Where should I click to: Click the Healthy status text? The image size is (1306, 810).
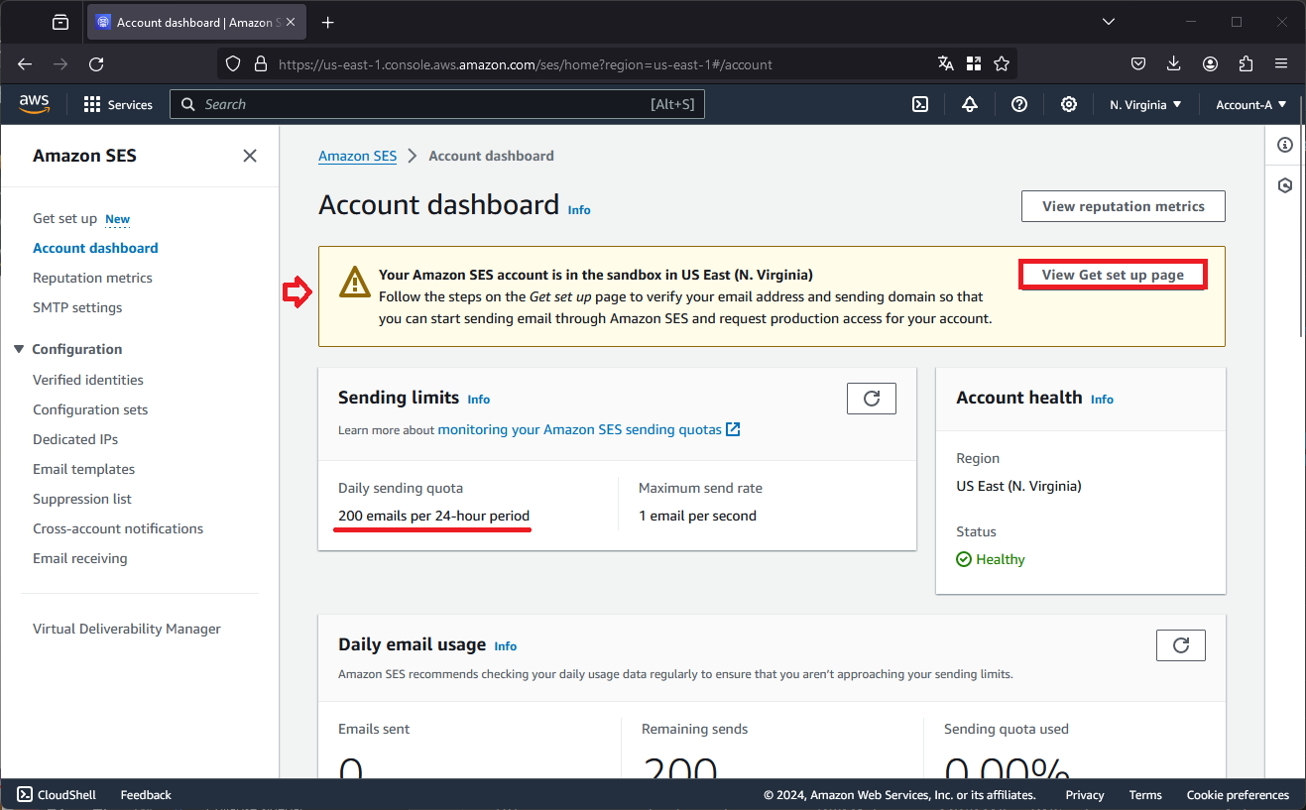(1001, 559)
